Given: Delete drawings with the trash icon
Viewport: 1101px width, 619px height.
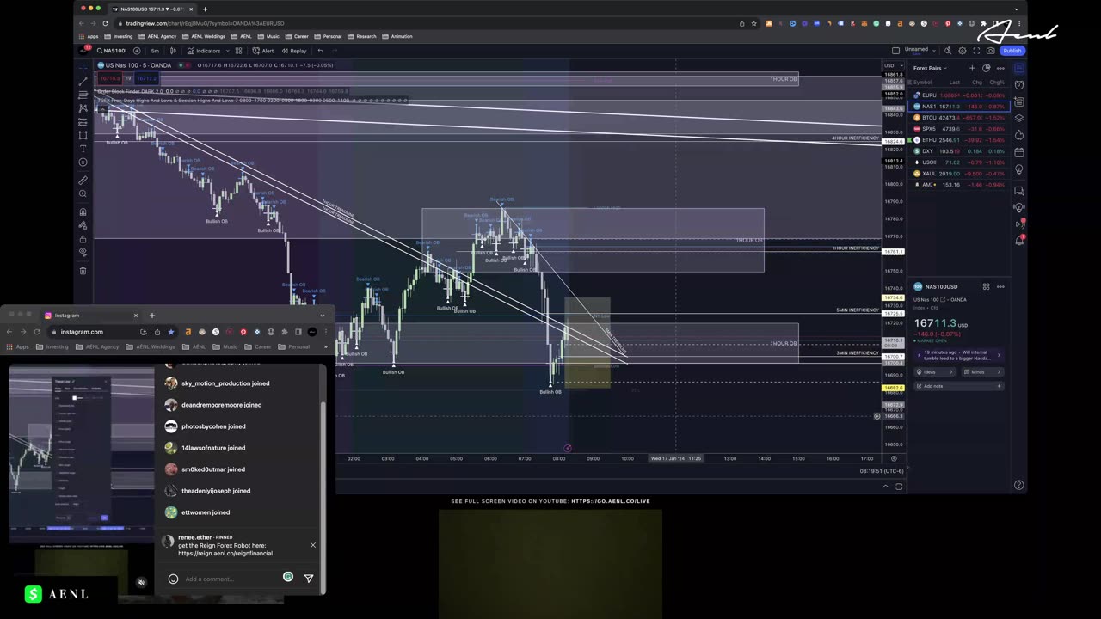Looking at the screenshot, I should click(x=83, y=271).
